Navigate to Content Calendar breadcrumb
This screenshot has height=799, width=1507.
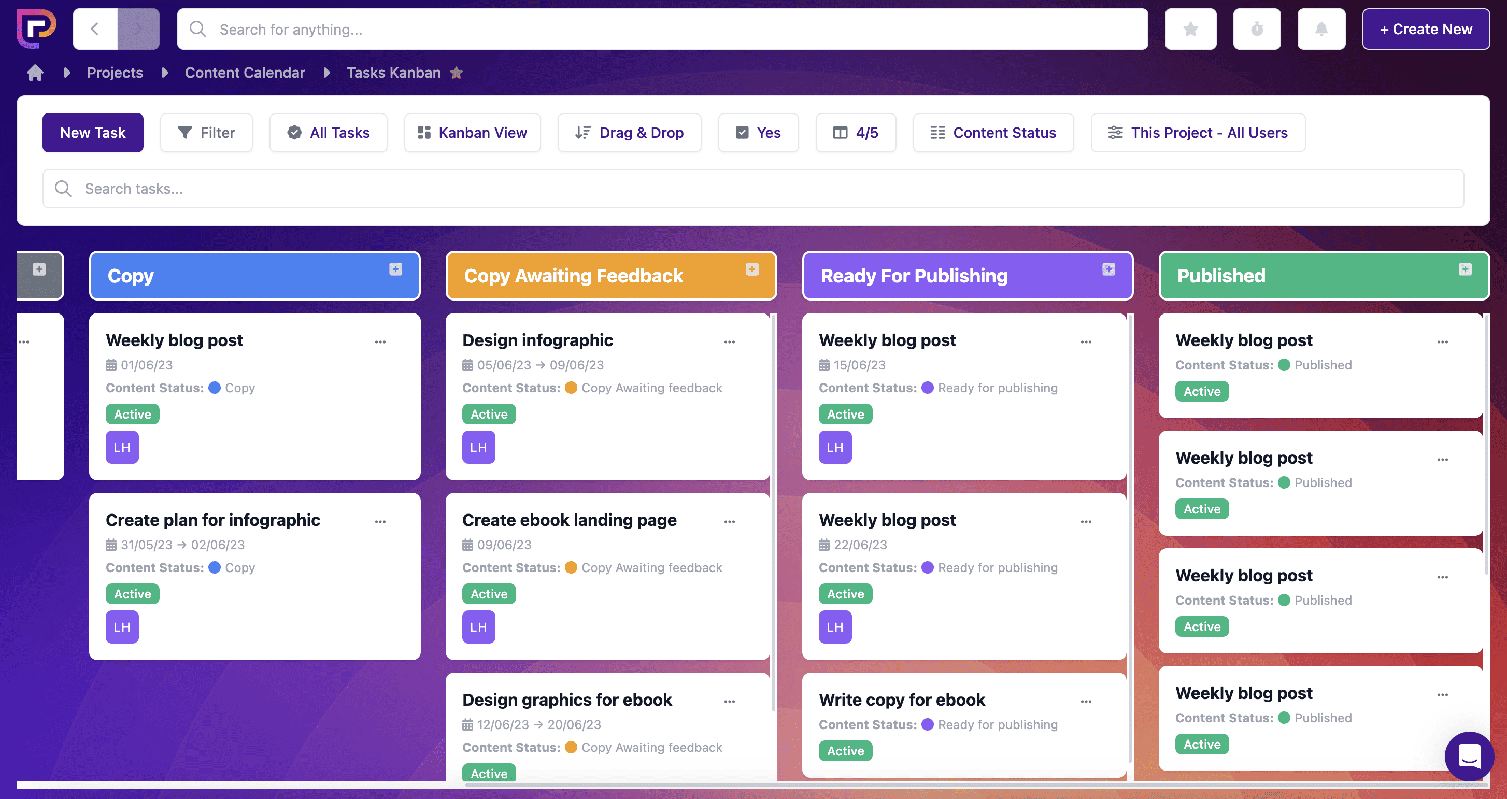[x=245, y=73]
